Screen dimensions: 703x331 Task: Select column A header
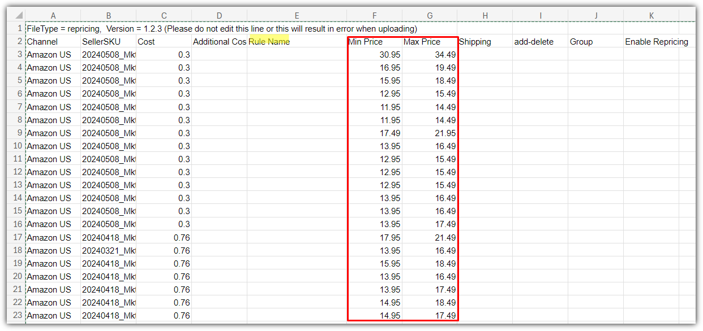53,16
